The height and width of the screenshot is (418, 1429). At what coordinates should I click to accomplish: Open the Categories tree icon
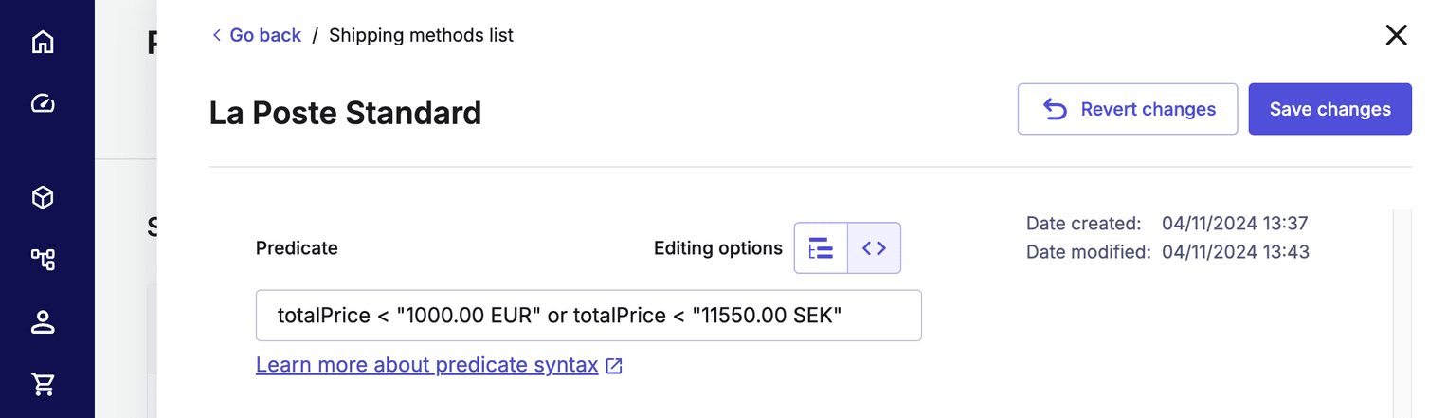43,259
